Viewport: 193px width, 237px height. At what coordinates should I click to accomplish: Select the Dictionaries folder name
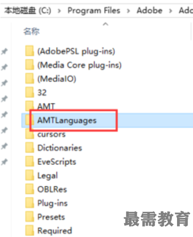coord(60,148)
